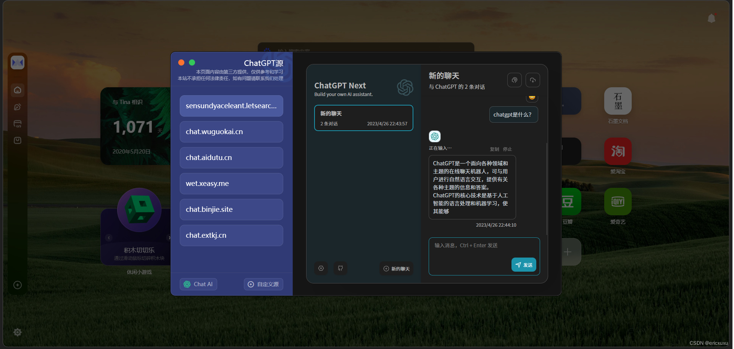
Task: Select the chat.wuguokai.cn source
Action: pyautogui.click(x=231, y=132)
